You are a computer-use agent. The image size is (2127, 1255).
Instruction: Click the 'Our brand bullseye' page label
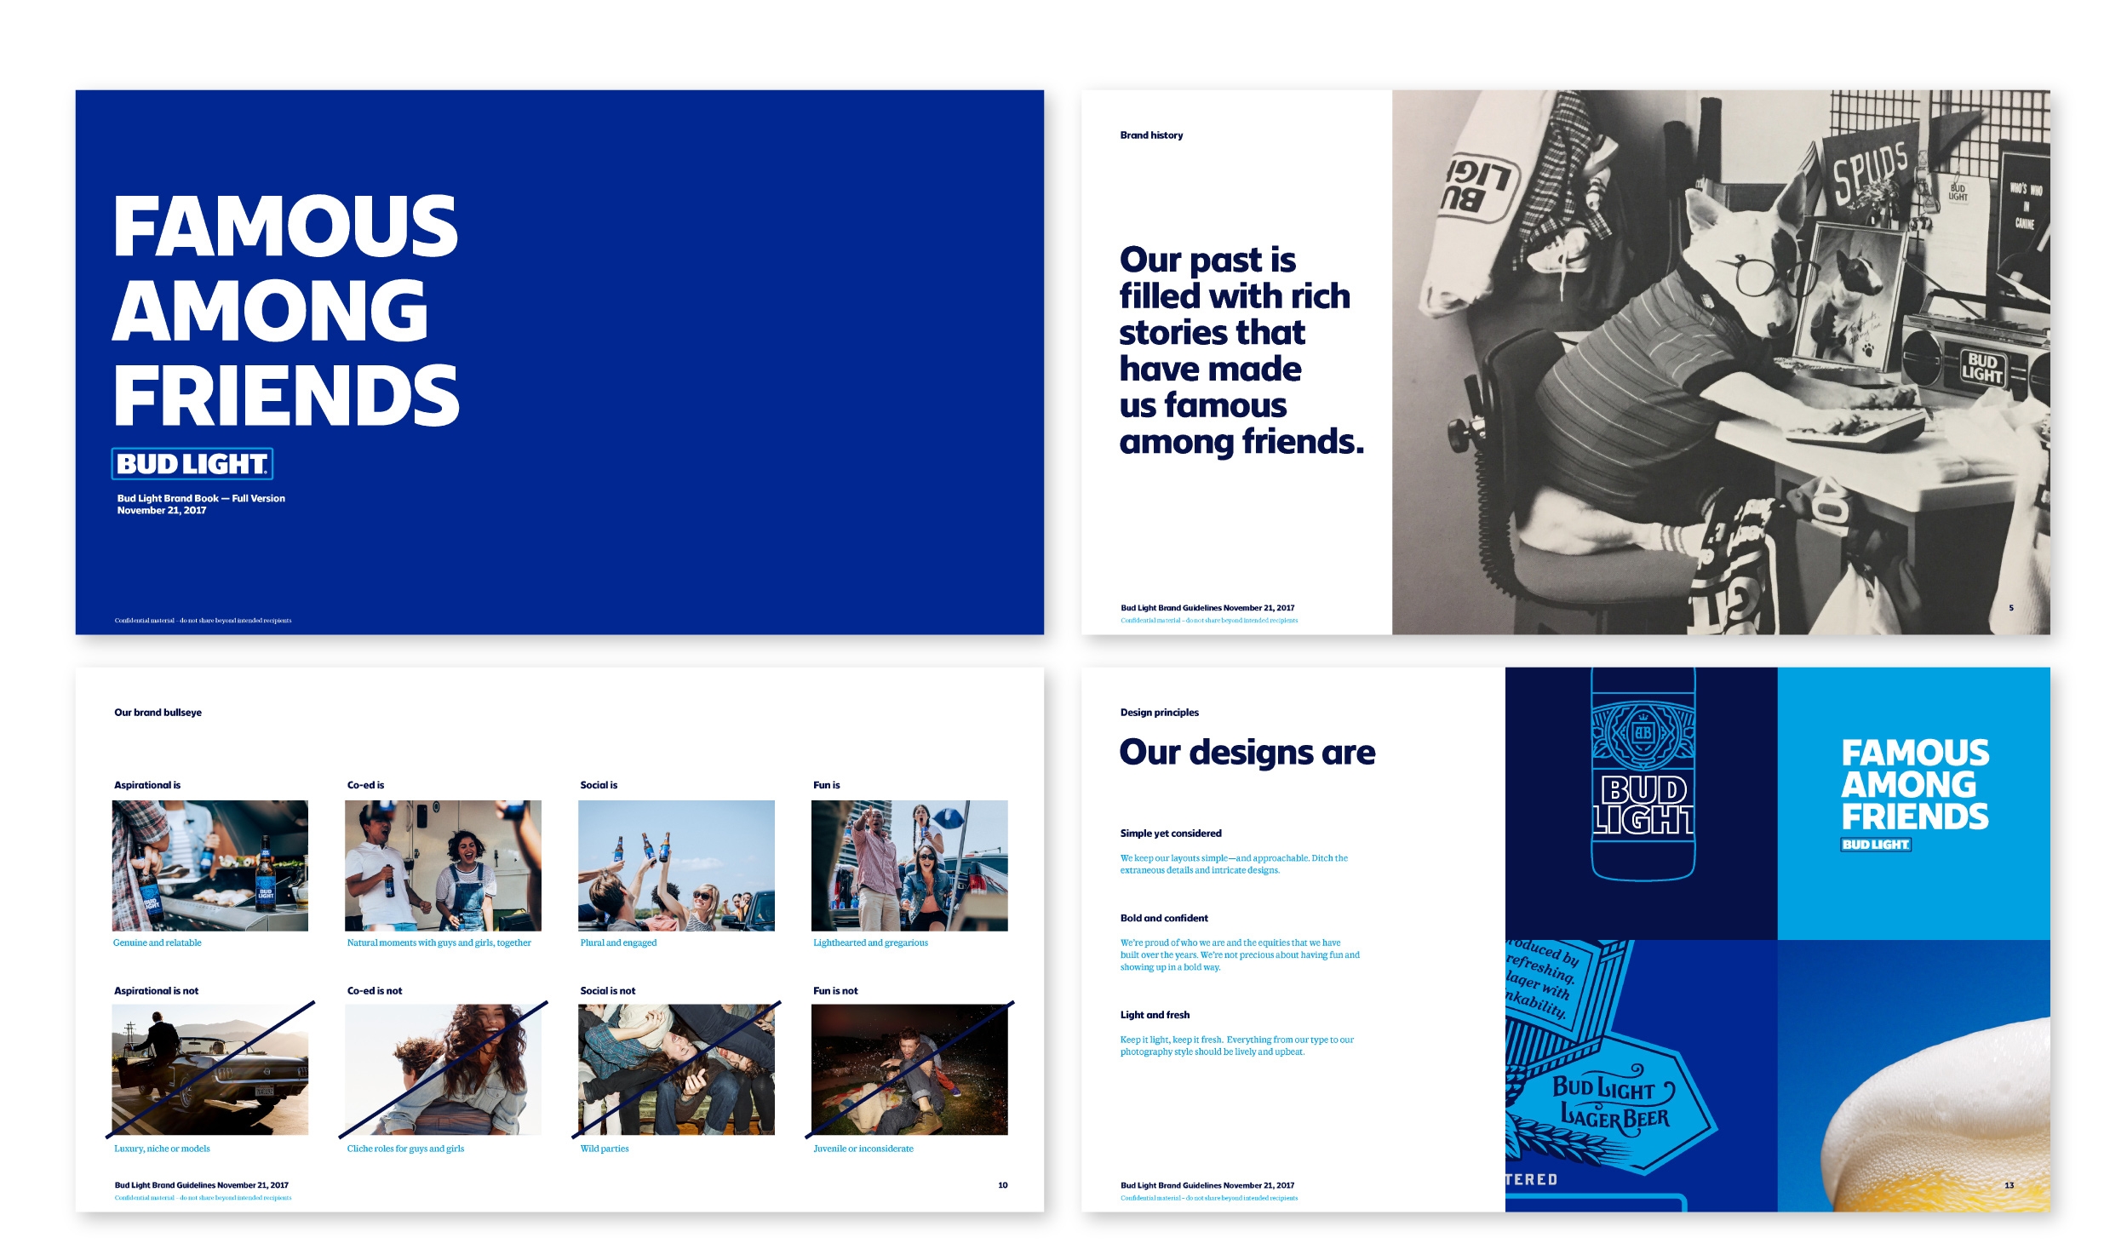click(158, 712)
